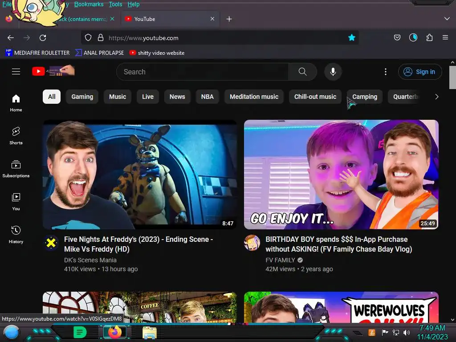The height and width of the screenshot is (342, 456).
Task: Go back one page in browser
Action: tap(11, 38)
